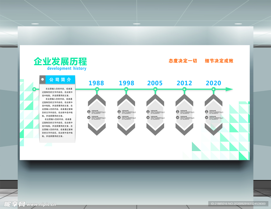Open the 公司简介 header tab

tap(60, 79)
